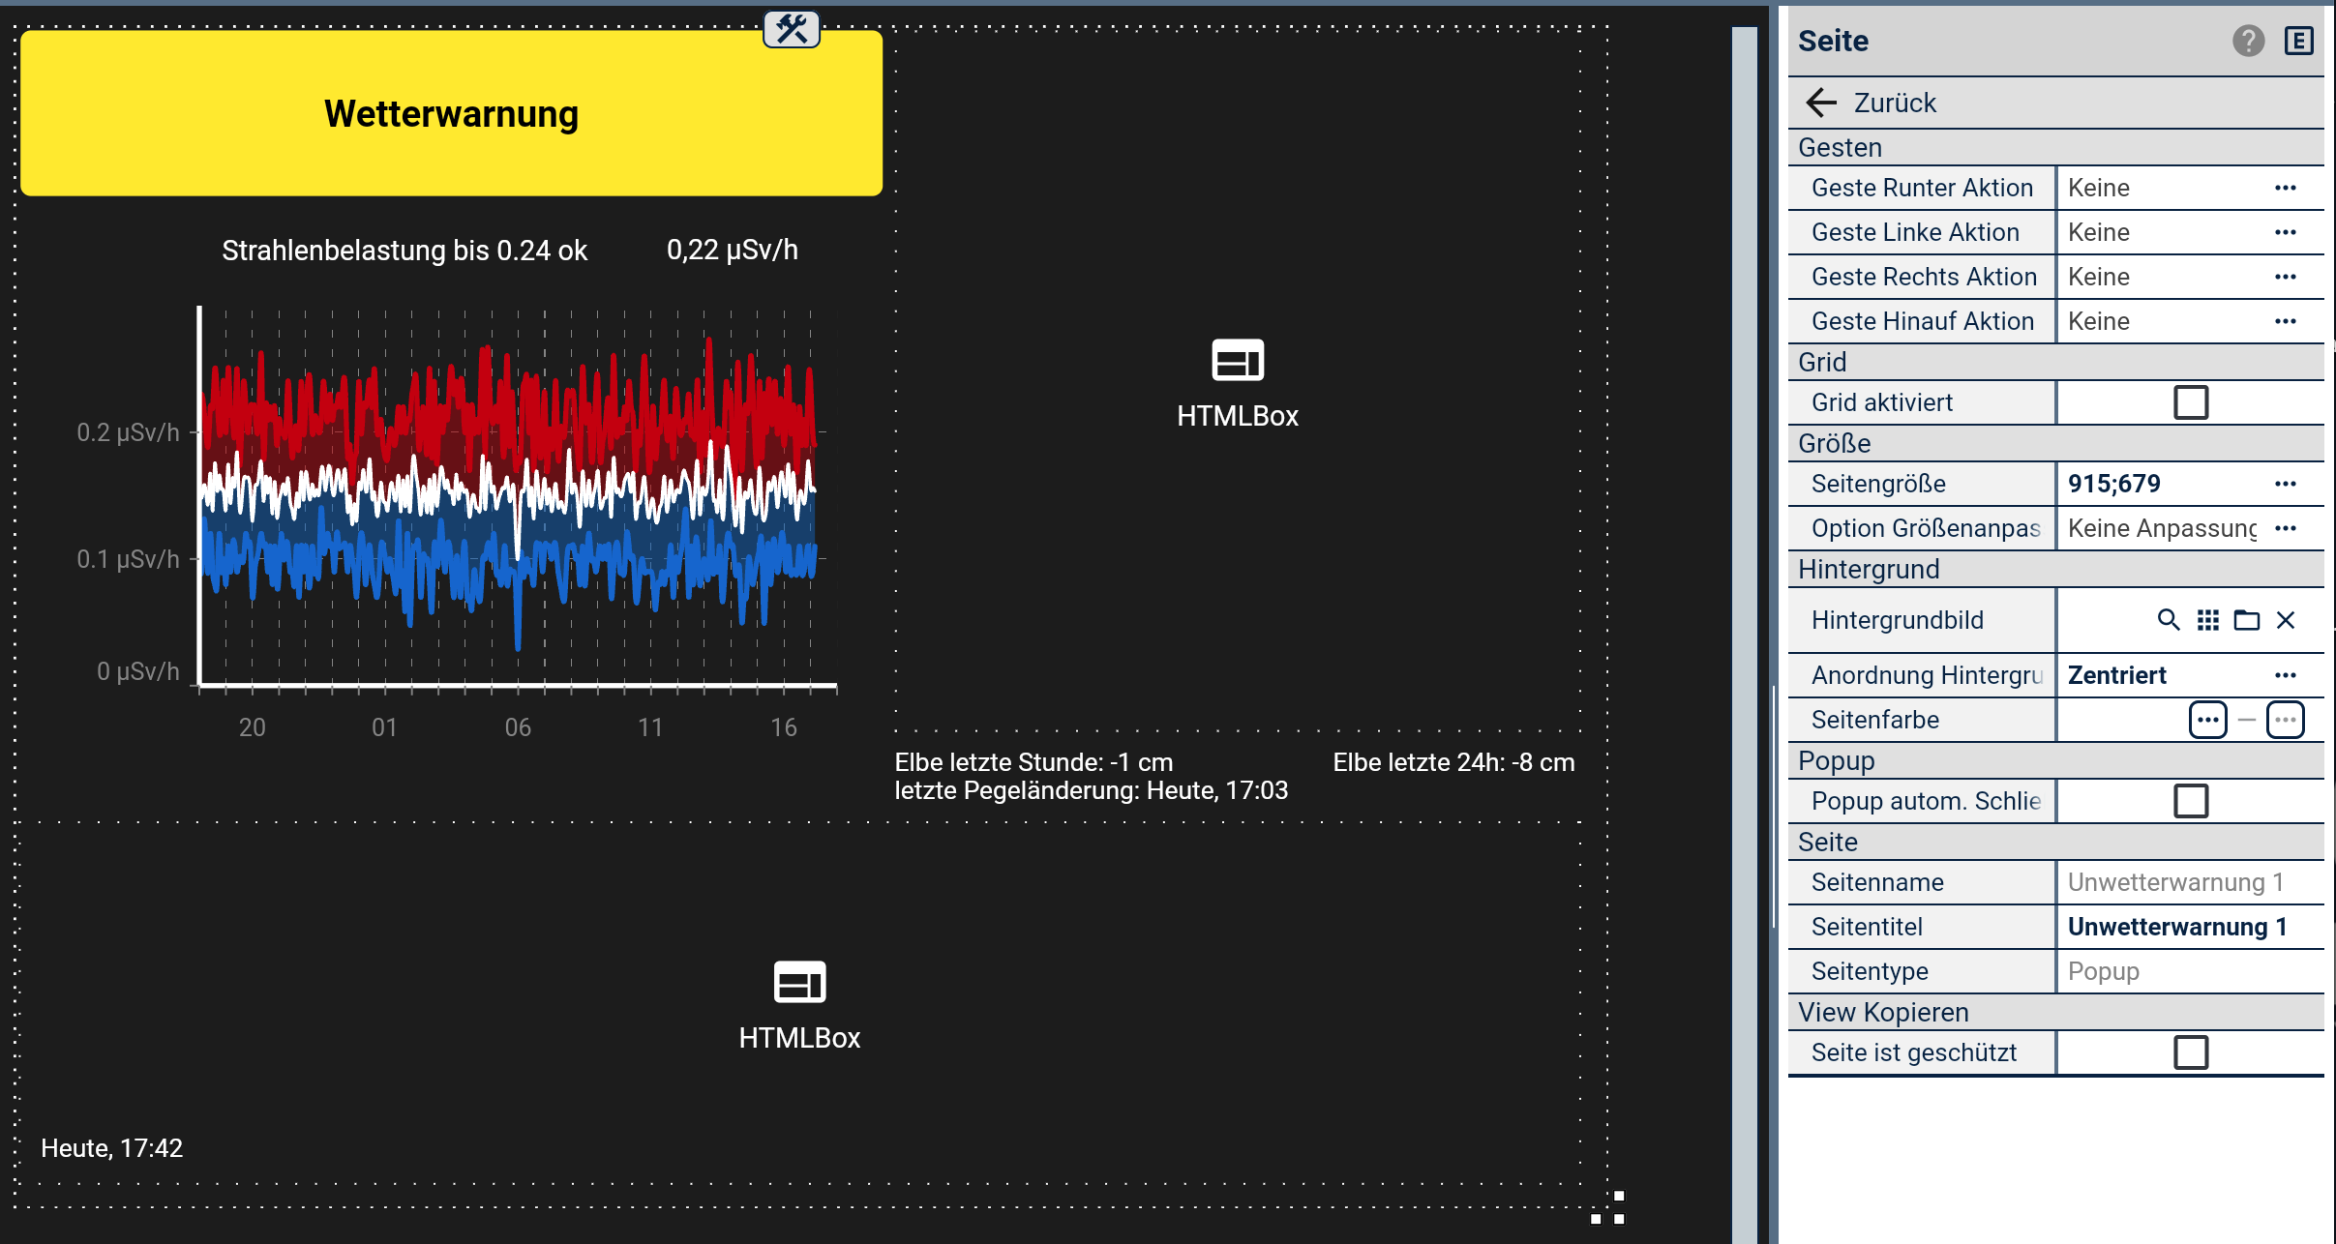Check the Seite ist geschützt box

coord(2191,1052)
